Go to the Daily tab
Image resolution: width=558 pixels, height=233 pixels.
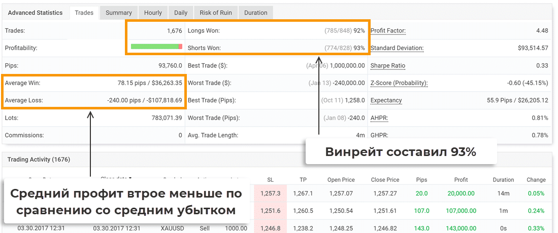(x=181, y=13)
